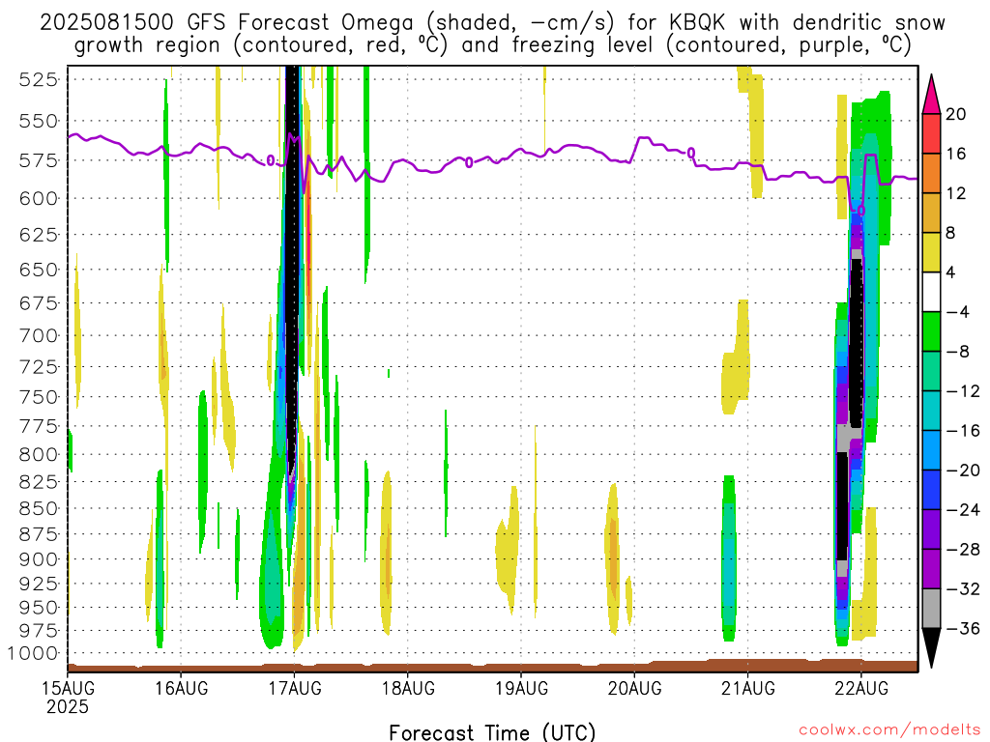990x742 pixels.
Task: Click the red swatch below 20 in colorbar
Action: (931, 133)
